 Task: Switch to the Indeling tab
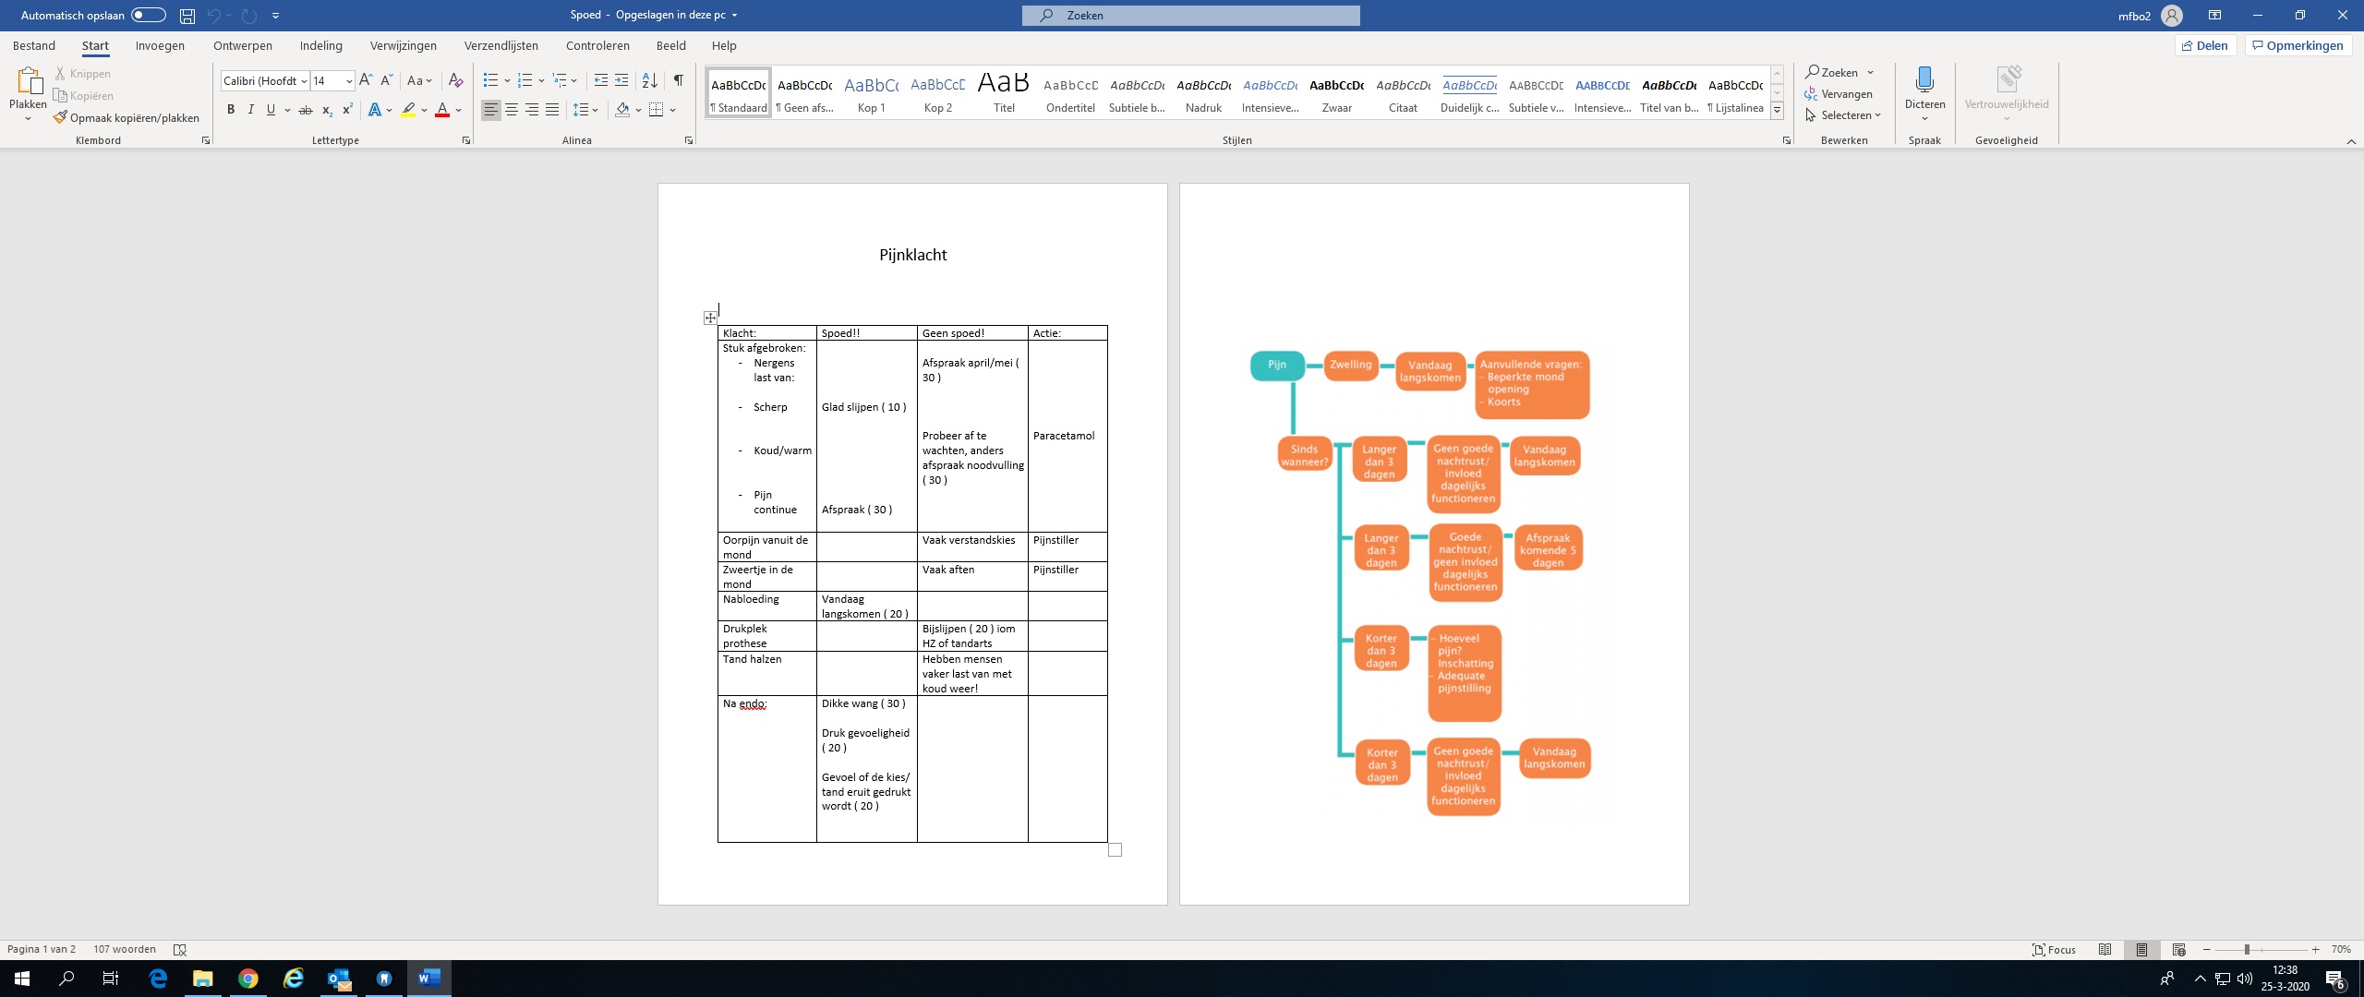click(321, 45)
